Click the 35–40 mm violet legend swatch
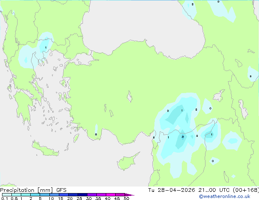The image size is (259, 200). tap(101, 195)
